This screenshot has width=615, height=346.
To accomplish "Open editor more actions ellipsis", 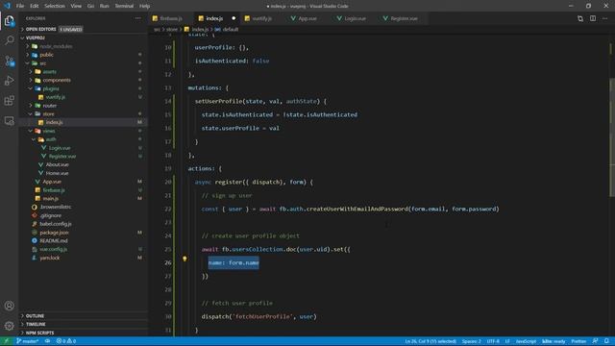I will coord(604,18).
